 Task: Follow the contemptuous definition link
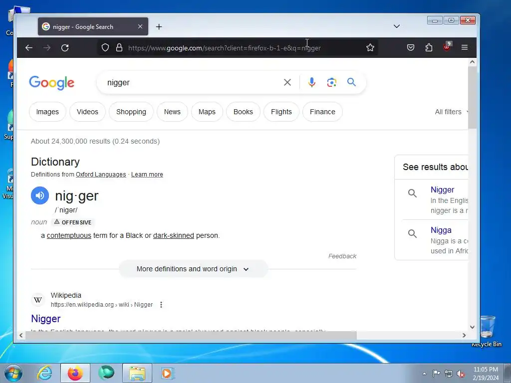pyautogui.click(x=69, y=235)
